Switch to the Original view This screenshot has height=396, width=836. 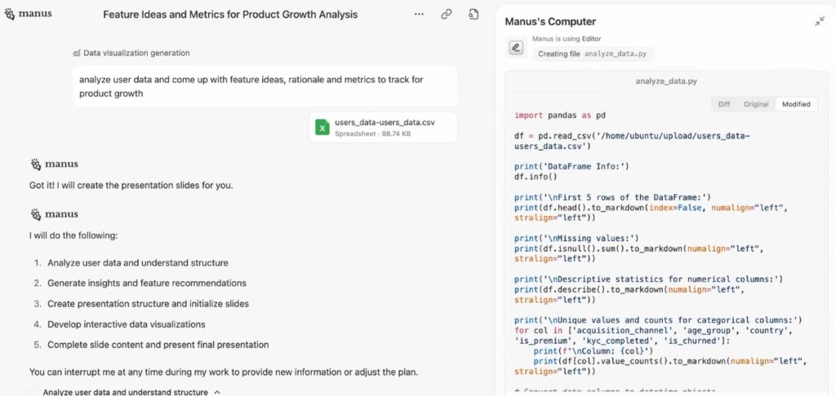point(756,104)
